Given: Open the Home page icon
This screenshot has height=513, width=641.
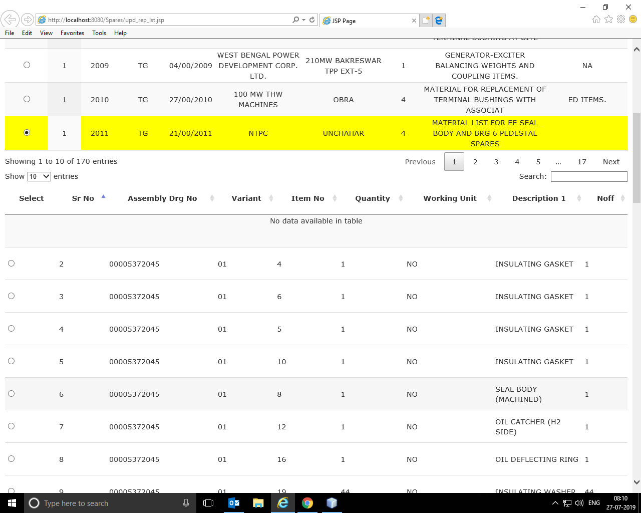Looking at the screenshot, I should pos(596,19).
